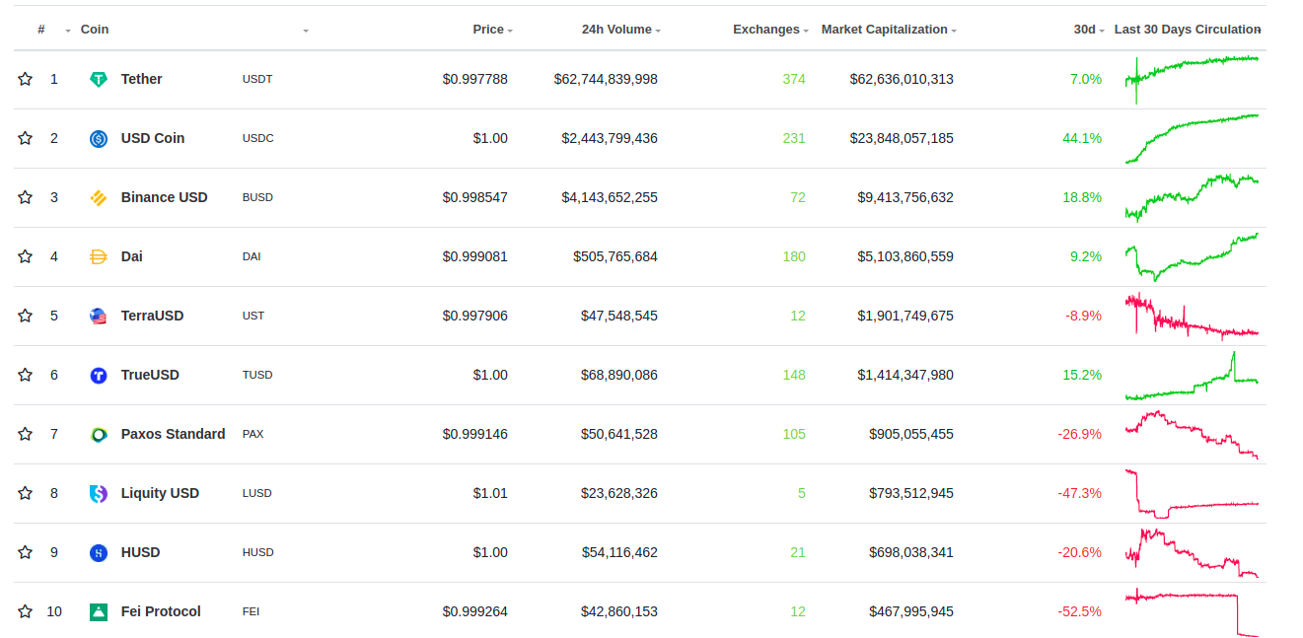1303x638 pixels.
Task: View Tether's 30-day circulation chart
Action: click(1192, 77)
